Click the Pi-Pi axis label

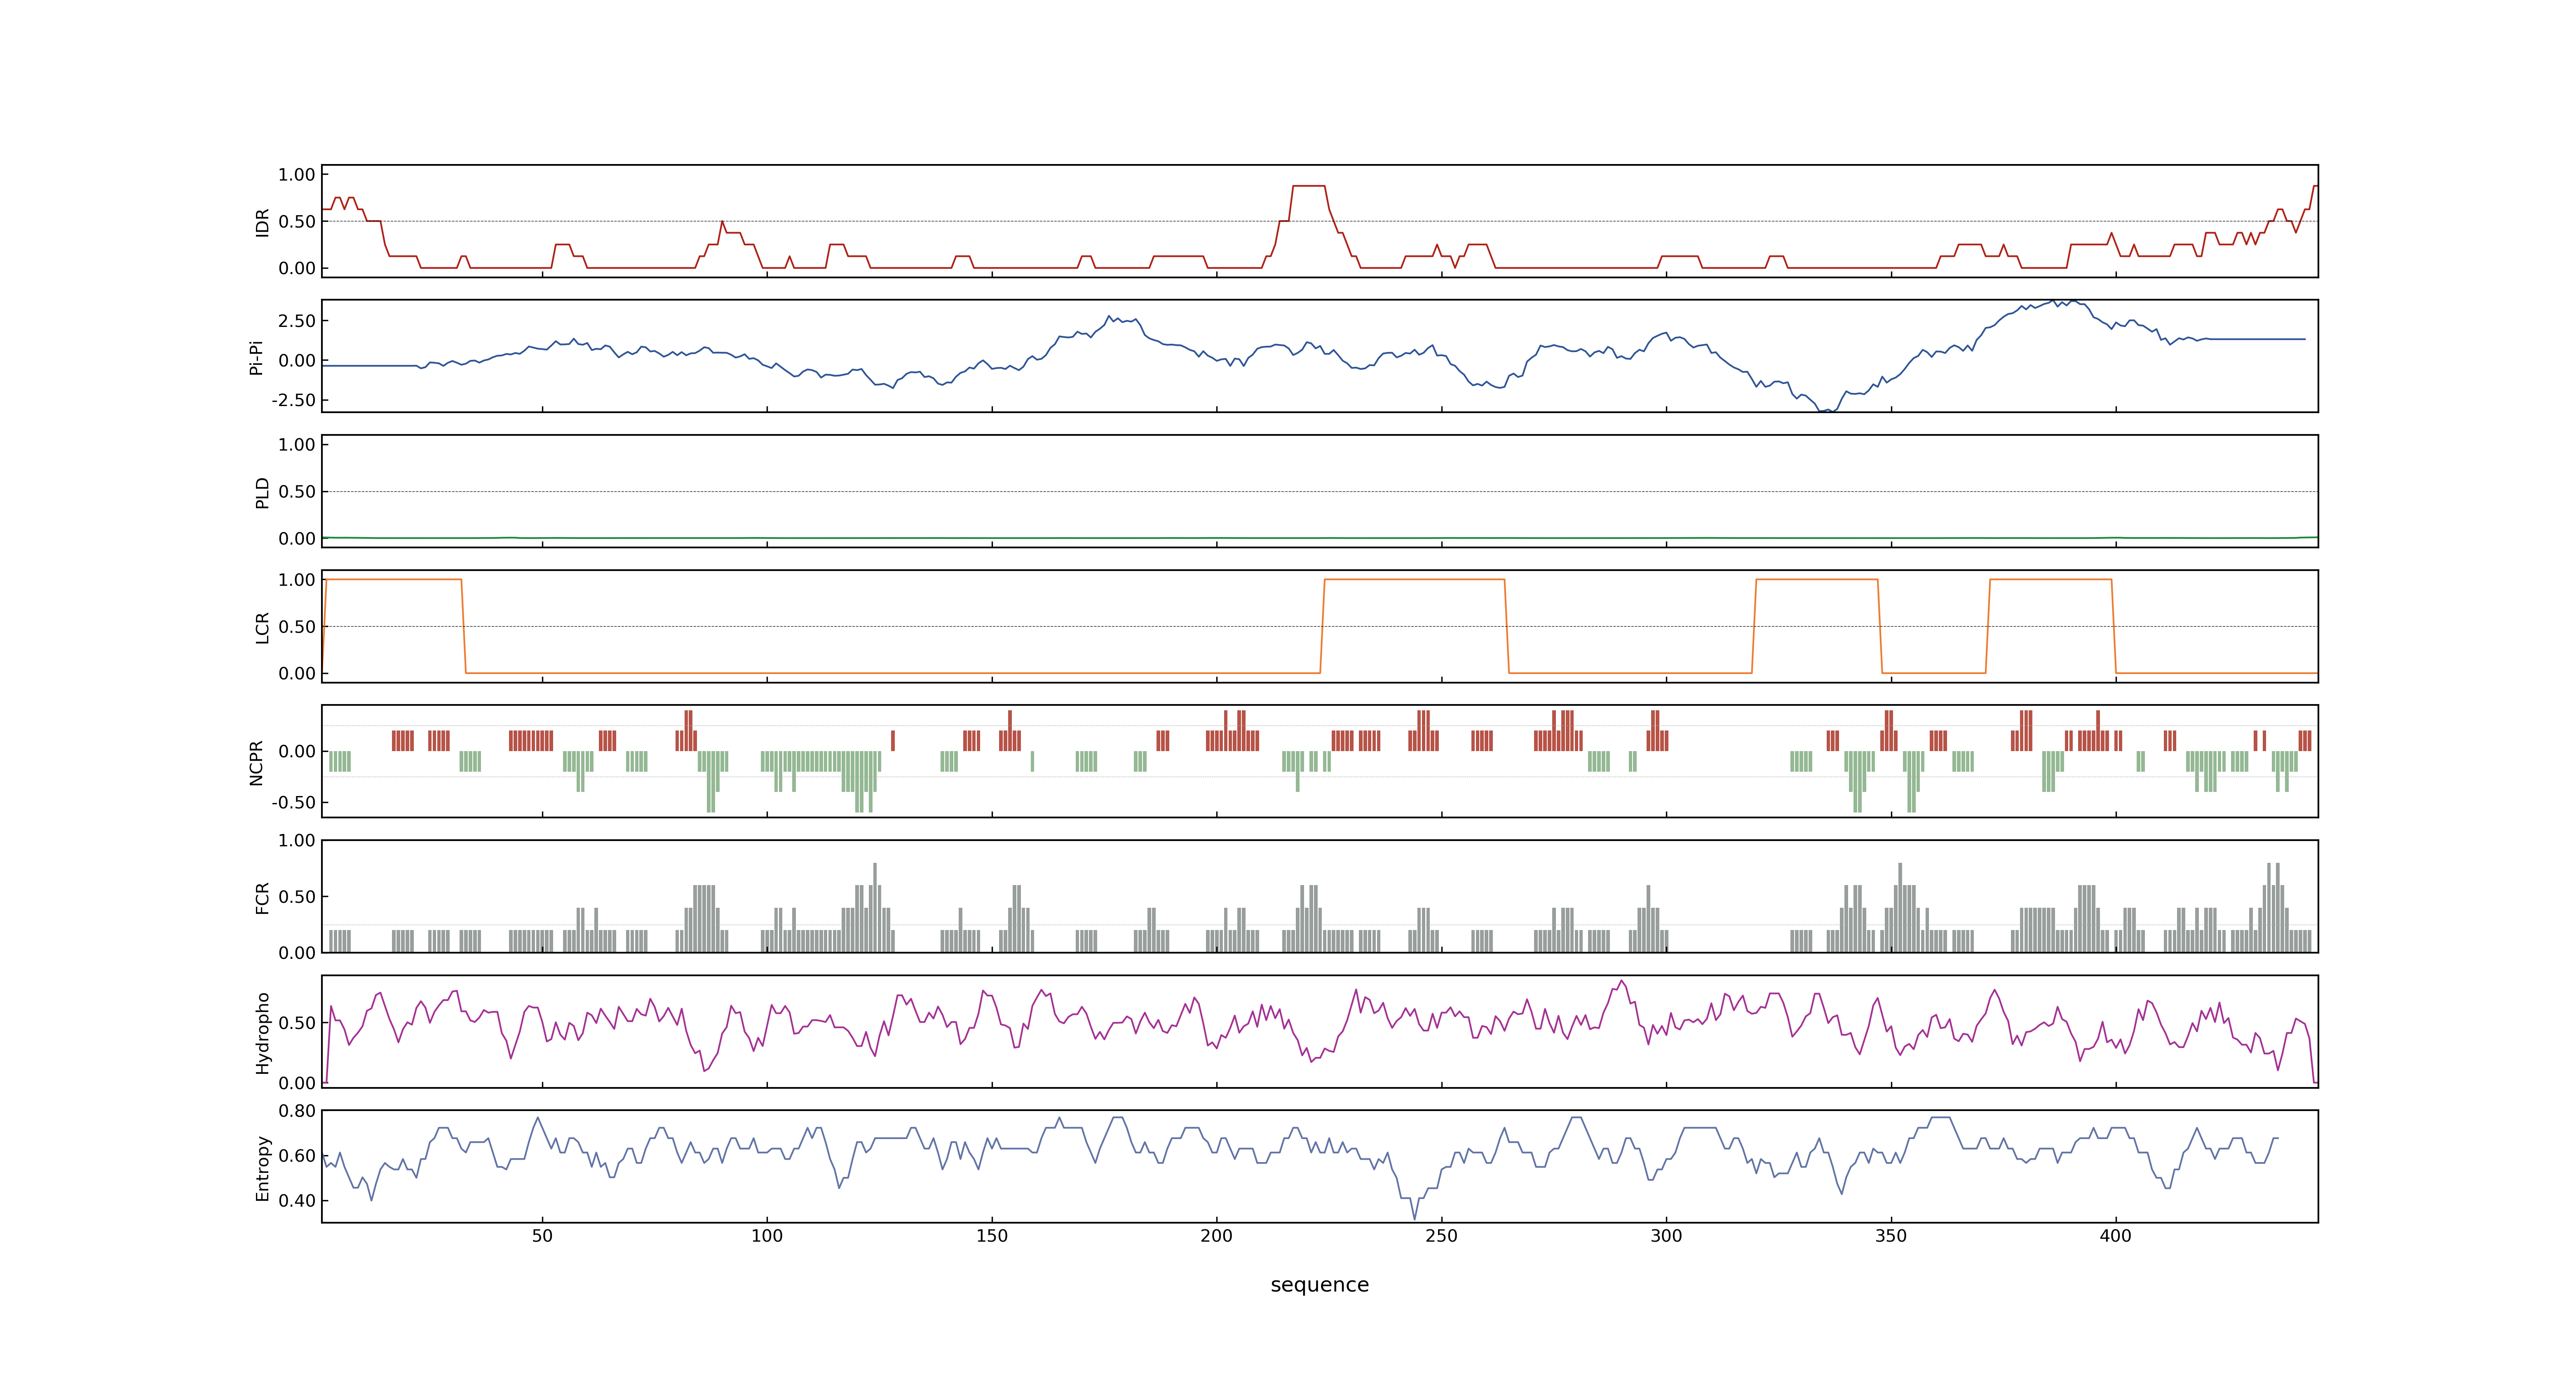click(x=256, y=357)
